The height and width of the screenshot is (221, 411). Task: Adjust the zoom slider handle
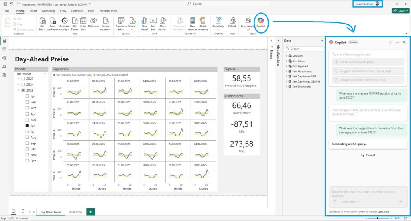point(378,218)
